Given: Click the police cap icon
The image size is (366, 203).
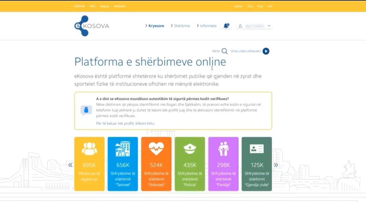Looking at the screenshot, I should point(190,149).
